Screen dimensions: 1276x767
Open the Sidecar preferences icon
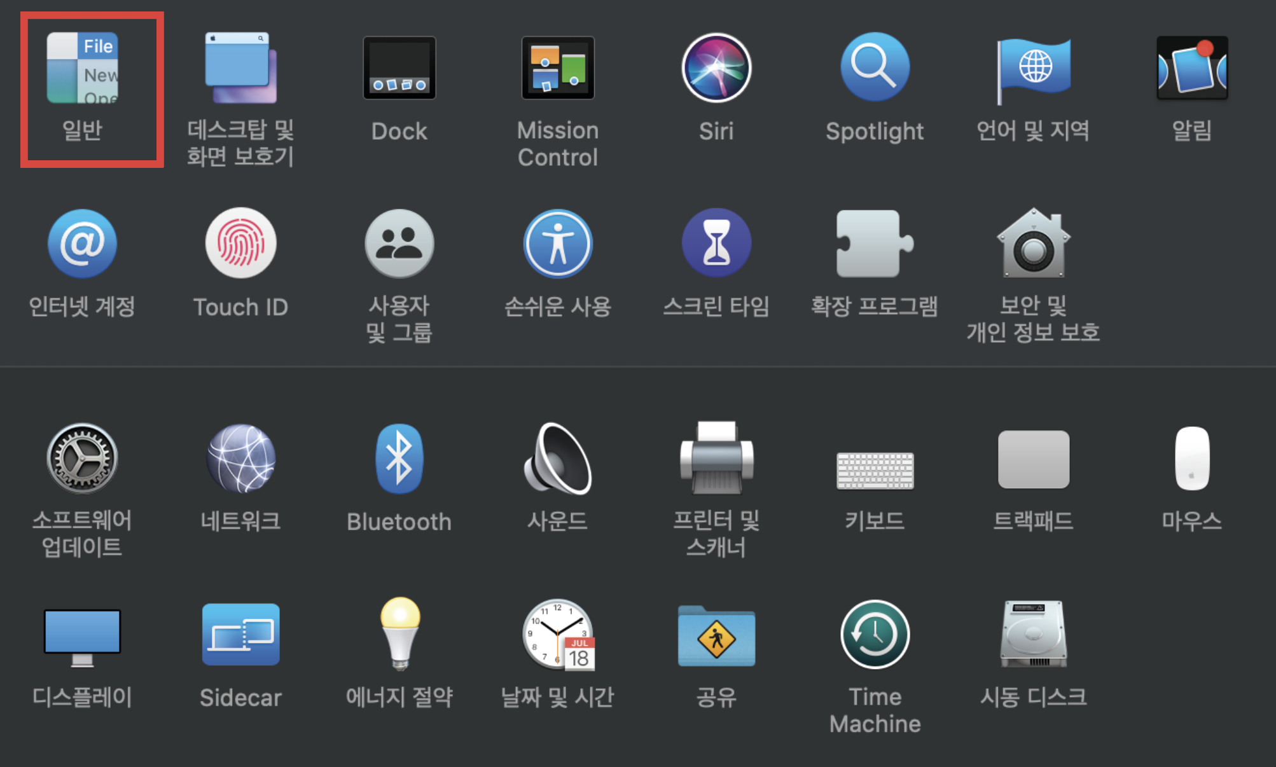click(x=240, y=635)
